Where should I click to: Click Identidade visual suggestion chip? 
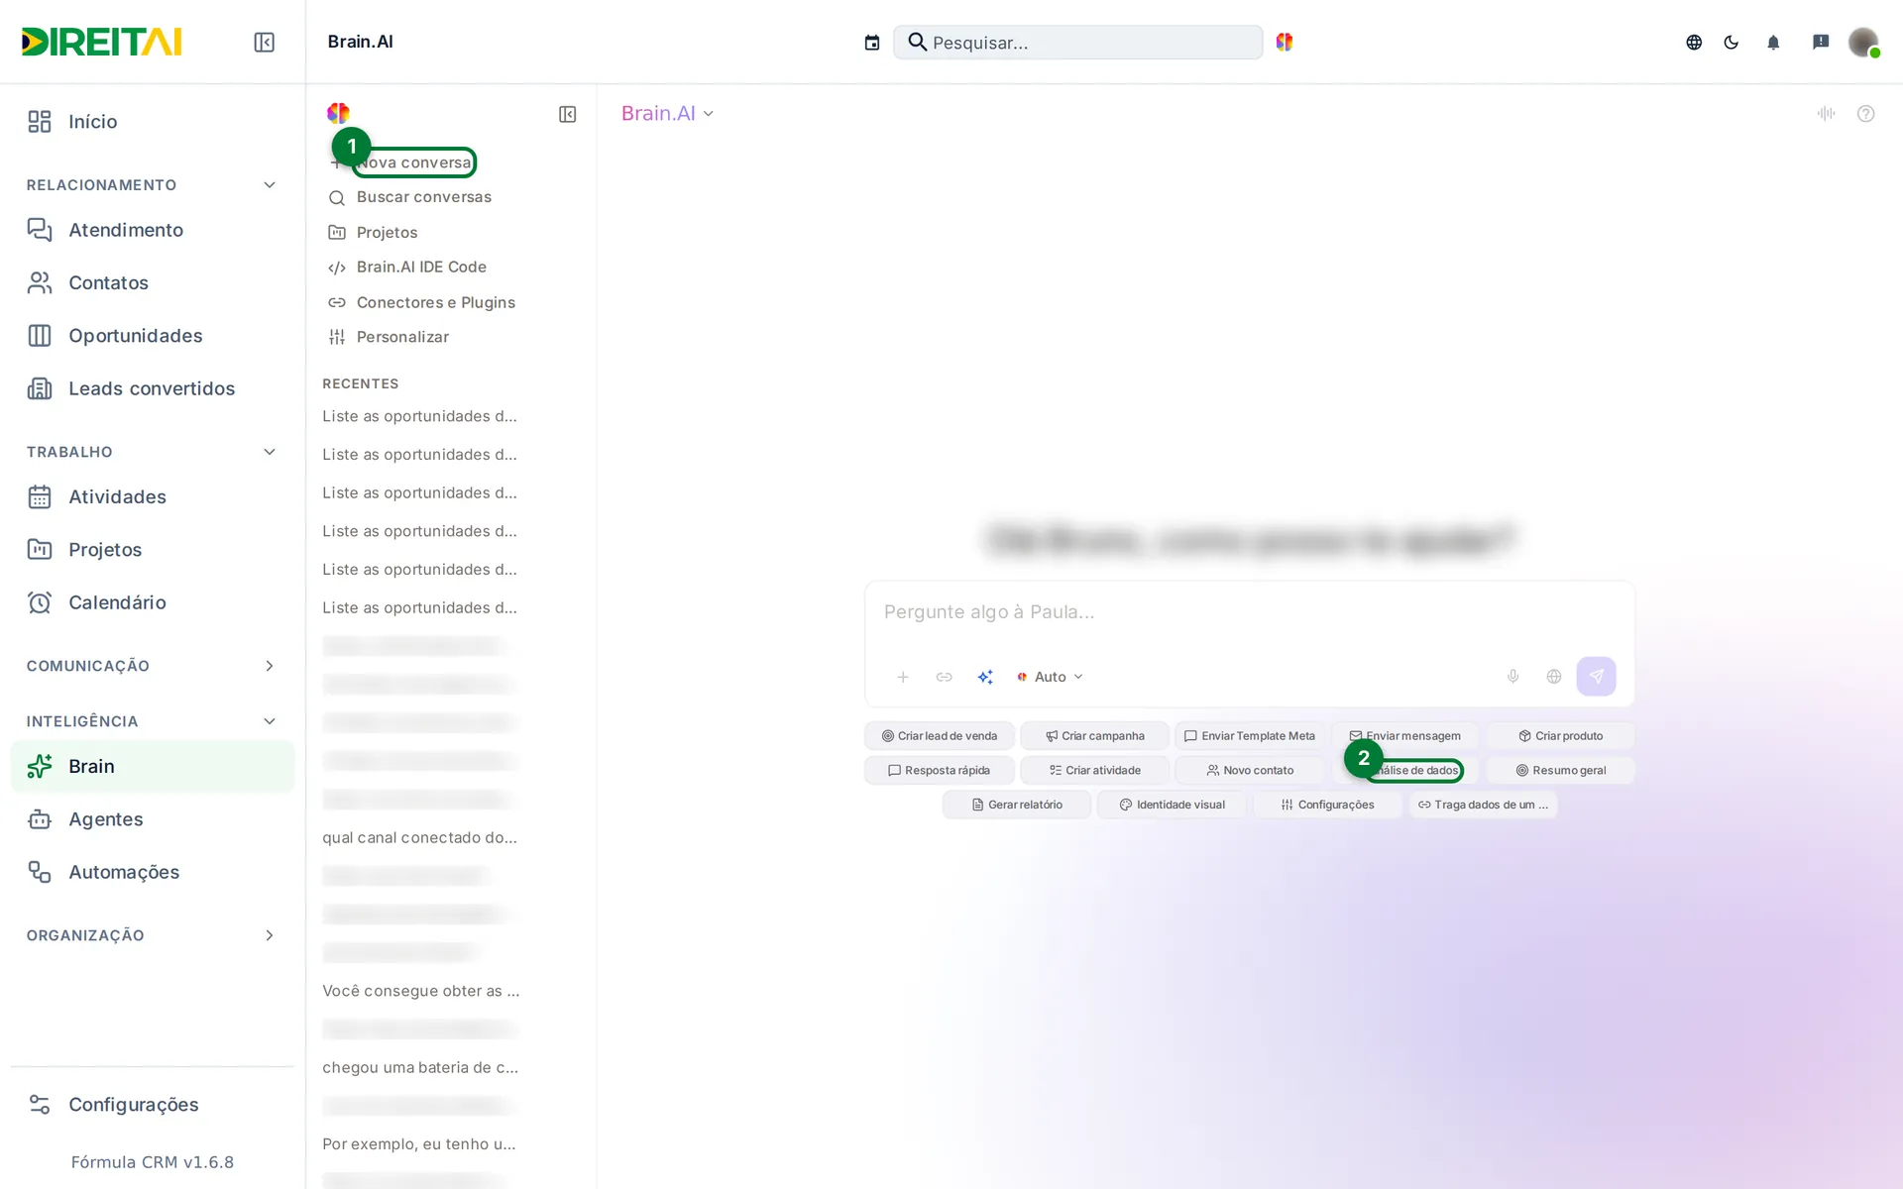(x=1172, y=805)
